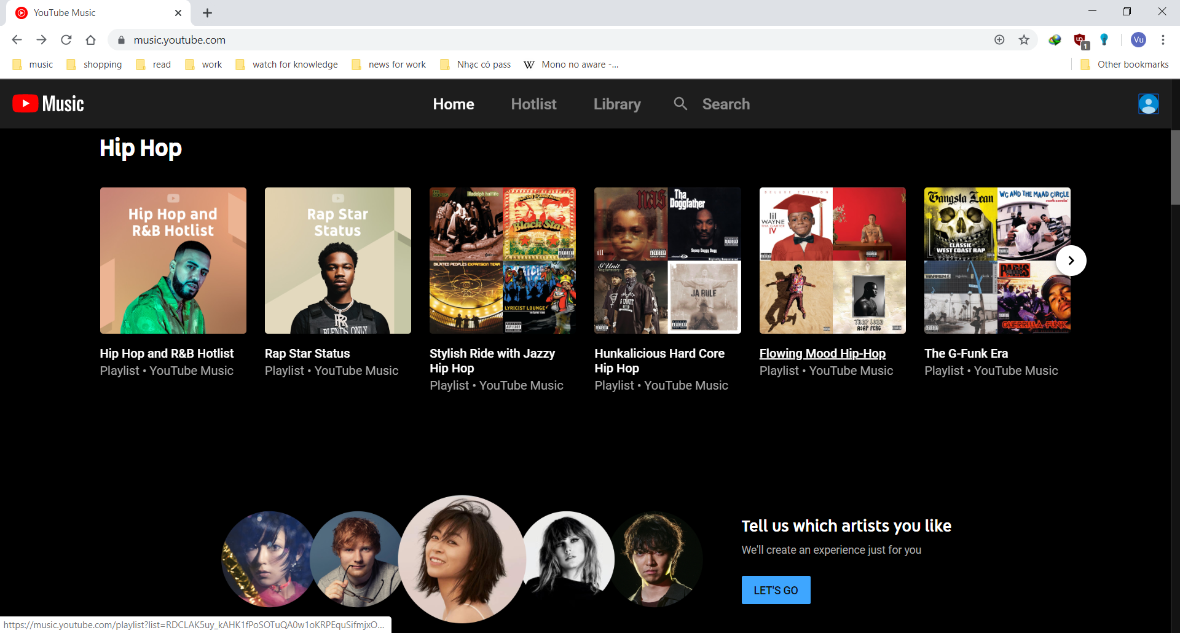
Task: Bookmark this page with star icon
Action: coord(1024,40)
